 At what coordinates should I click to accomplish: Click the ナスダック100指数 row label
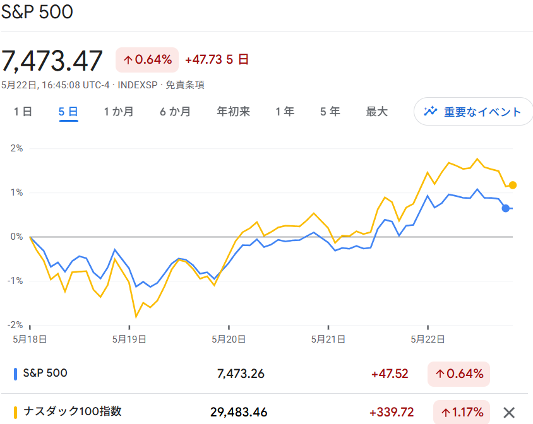[x=73, y=411]
